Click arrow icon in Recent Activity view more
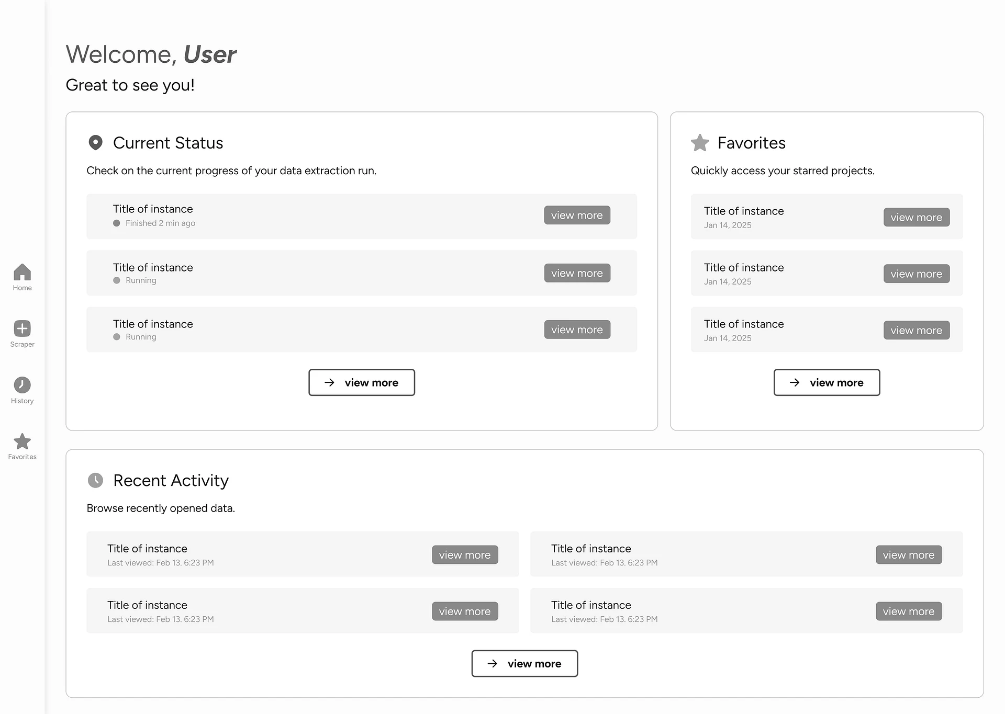The height and width of the screenshot is (714, 1005). (493, 664)
